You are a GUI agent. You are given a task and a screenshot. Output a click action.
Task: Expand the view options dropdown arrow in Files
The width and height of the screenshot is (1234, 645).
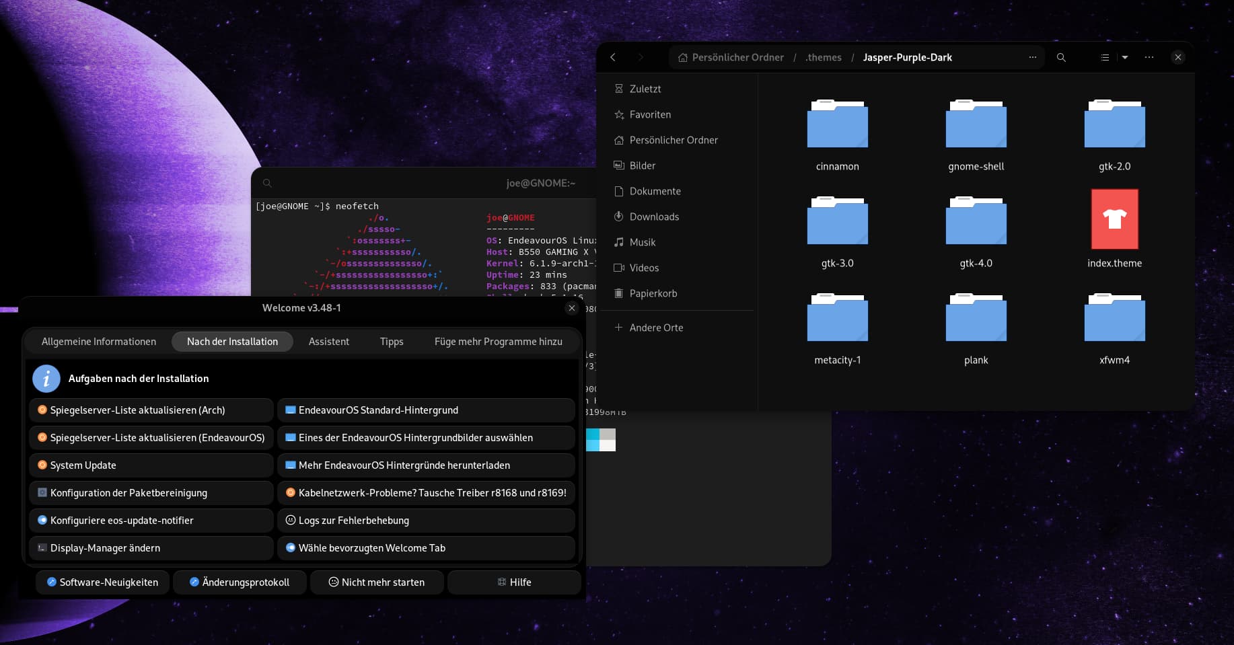pyautogui.click(x=1124, y=57)
